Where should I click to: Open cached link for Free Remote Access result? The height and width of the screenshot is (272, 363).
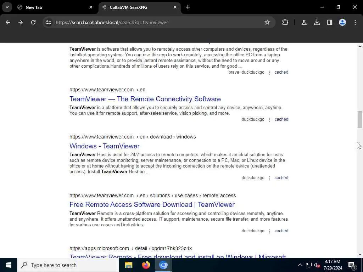click(281, 231)
